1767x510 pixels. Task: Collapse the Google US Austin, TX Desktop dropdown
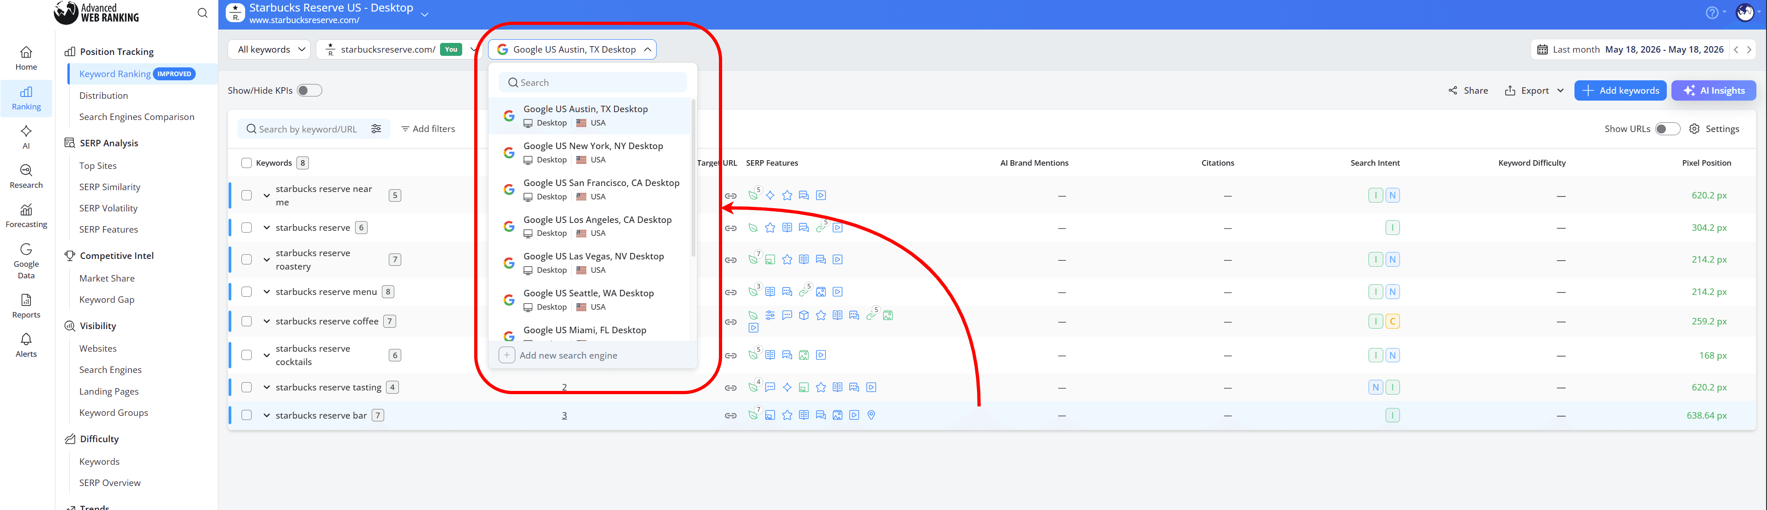(572, 49)
